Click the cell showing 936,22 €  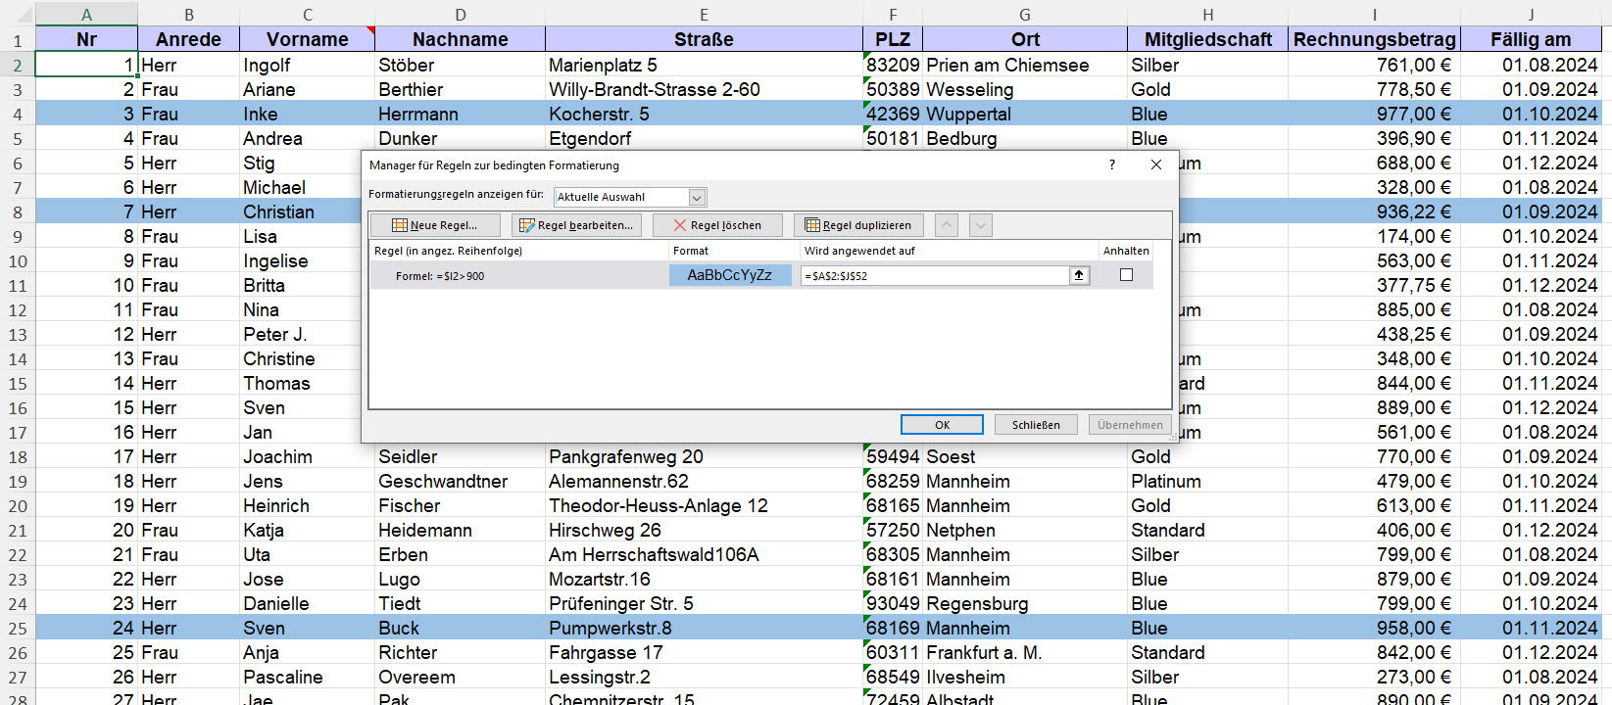pos(1374,211)
